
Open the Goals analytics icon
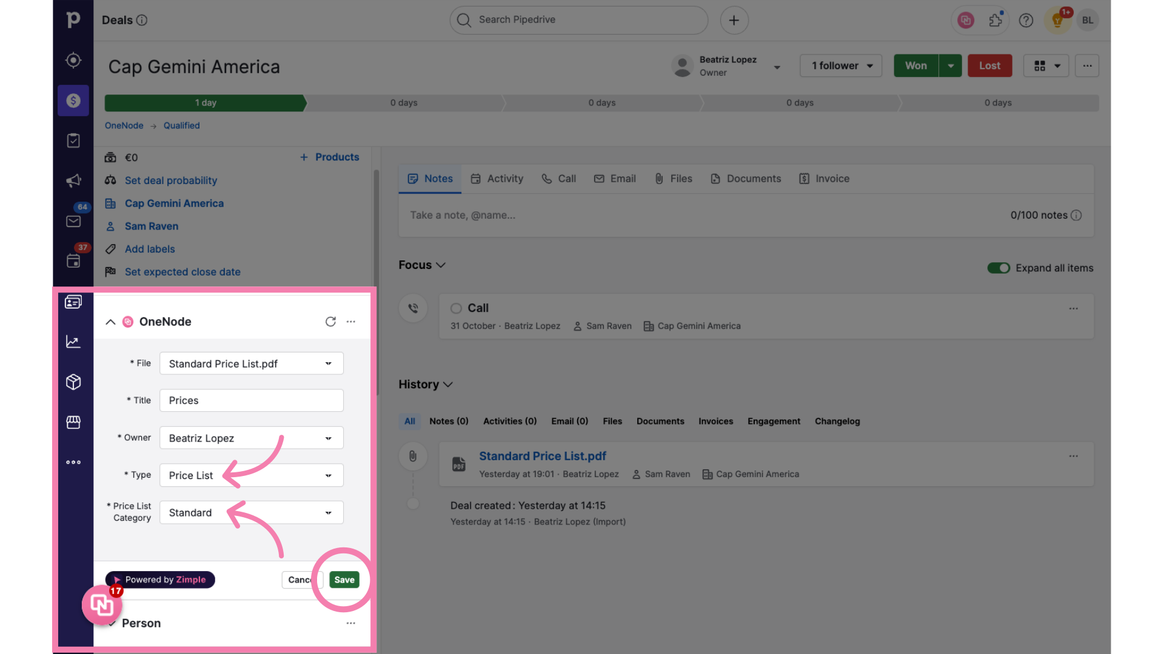coord(73,343)
